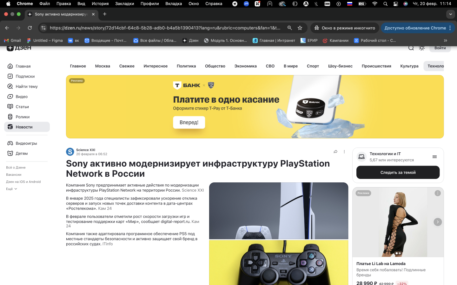Click the Wi-Fi icon in menu bar

point(375,4)
